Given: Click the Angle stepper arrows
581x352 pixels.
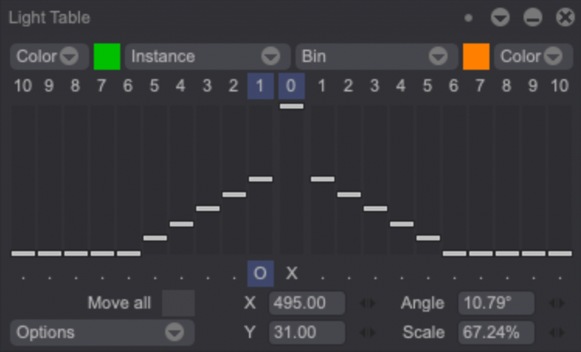Looking at the screenshot, I should click(556, 303).
